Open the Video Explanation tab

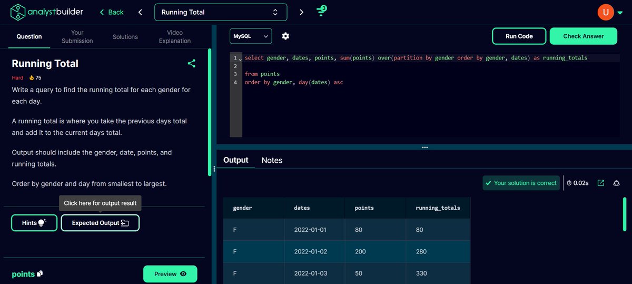pyautogui.click(x=175, y=36)
